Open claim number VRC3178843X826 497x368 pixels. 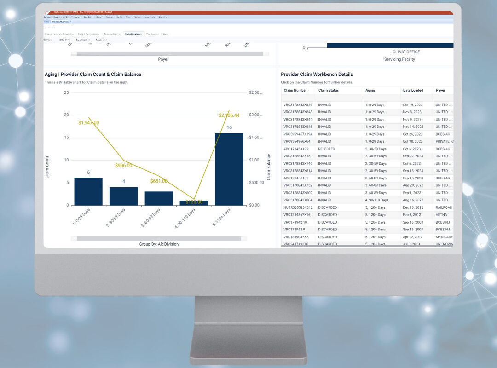(298, 105)
